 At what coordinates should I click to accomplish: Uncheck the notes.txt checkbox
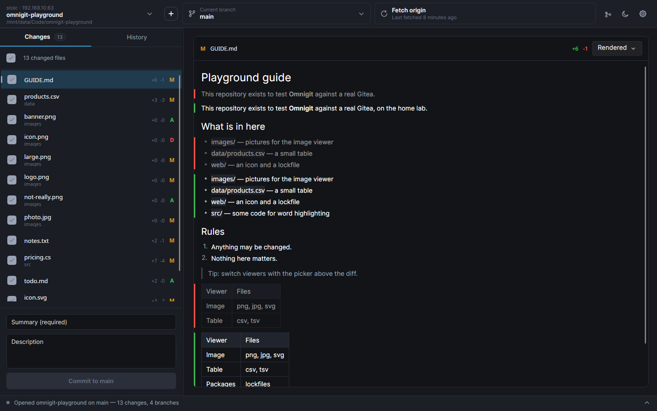tap(12, 240)
